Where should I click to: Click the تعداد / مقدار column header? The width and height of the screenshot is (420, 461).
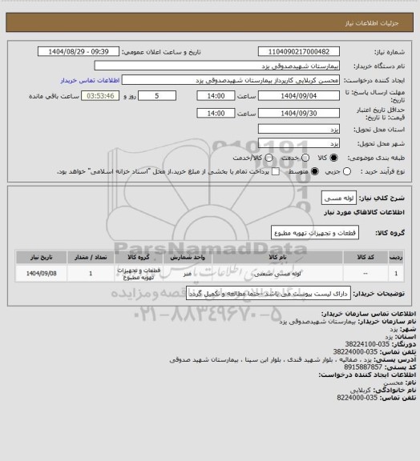point(91,257)
